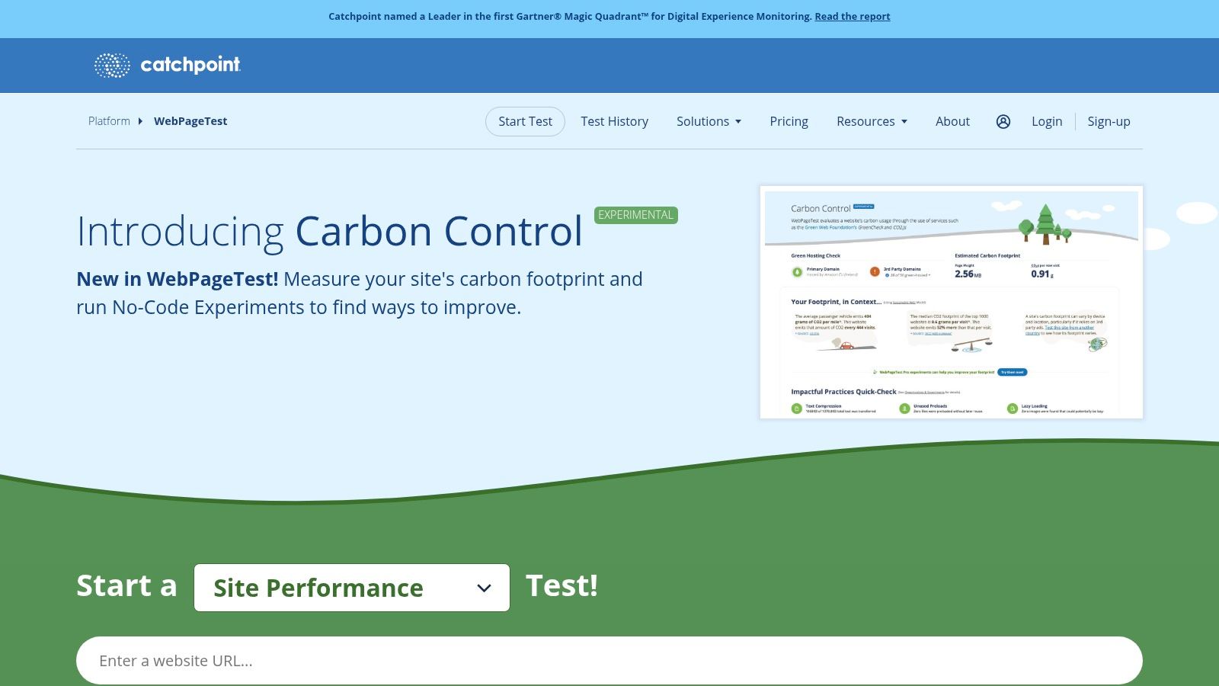The width and height of the screenshot is (1219, 686).
Task: Switch to Test History
Action: coord(614,121)
